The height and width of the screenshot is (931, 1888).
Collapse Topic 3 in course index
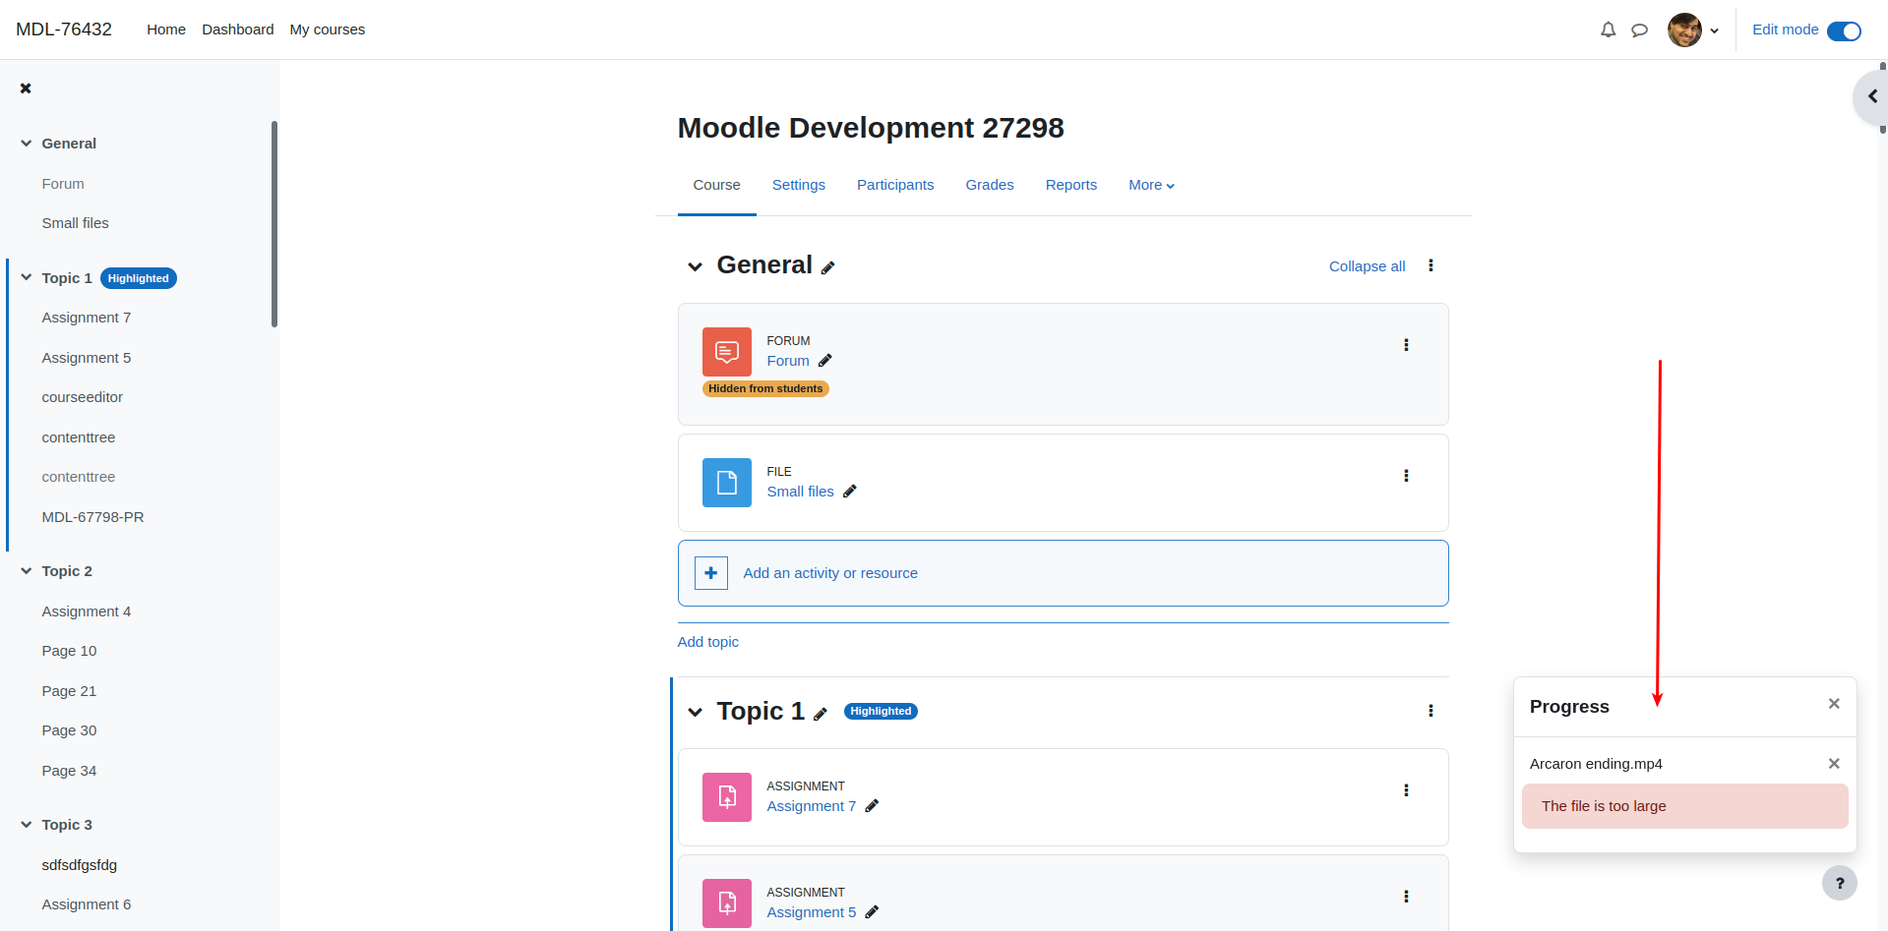click(27, 825)
